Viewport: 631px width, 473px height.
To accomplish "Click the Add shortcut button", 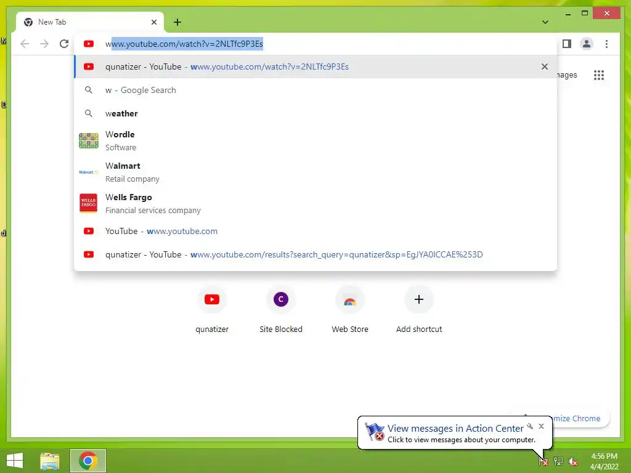I will tap(419, 310).
